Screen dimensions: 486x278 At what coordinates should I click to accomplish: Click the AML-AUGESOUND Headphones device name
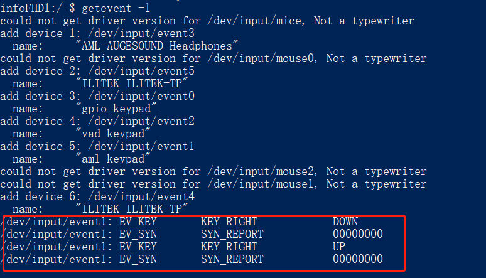(x=157, y=46)
